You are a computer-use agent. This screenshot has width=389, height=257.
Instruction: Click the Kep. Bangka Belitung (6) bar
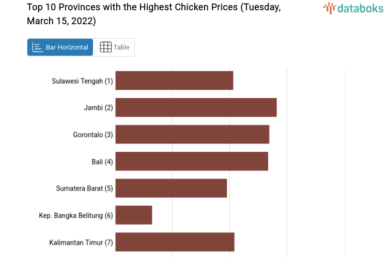coord(134,215)
